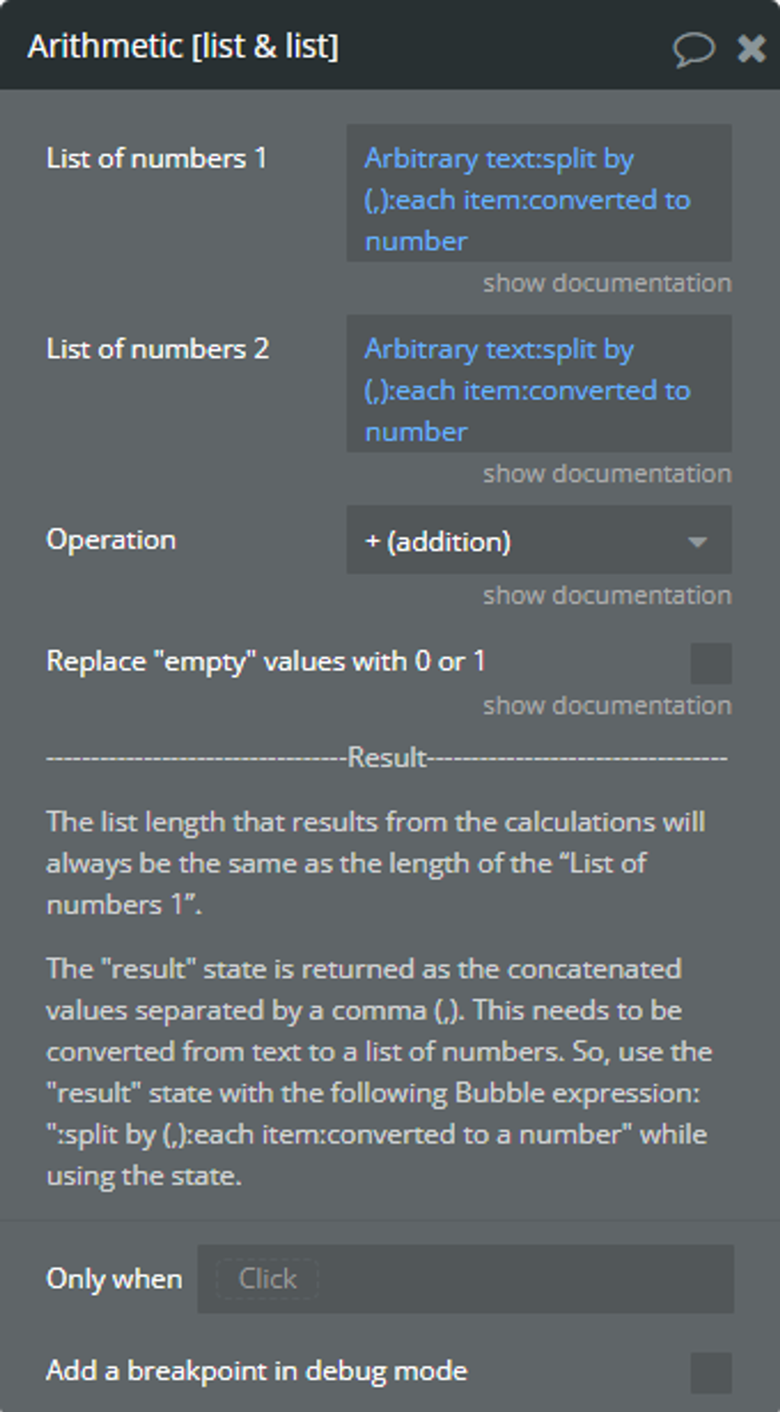Click the Operation field label

(x=111, y=540)
